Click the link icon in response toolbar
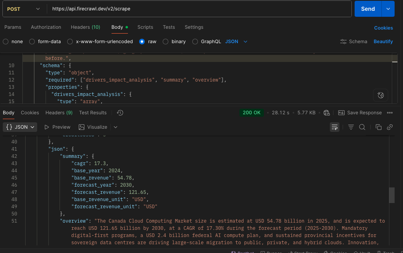Viewport: 403px width, 253px height. coord(390,127)
